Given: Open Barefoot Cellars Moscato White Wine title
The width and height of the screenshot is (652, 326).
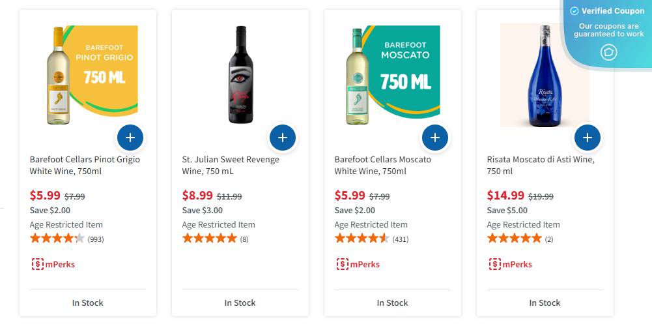Looking at the screenshot, I should (x=382, y=165).
